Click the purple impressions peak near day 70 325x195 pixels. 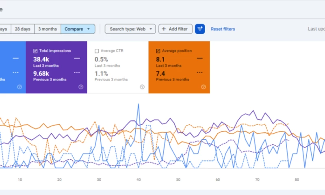(253, 111)
